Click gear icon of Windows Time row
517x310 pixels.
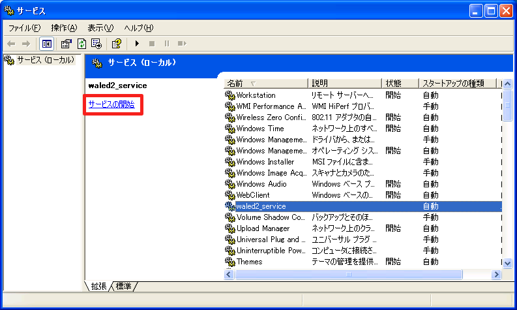pyautogui.click(x=230, y=129)
